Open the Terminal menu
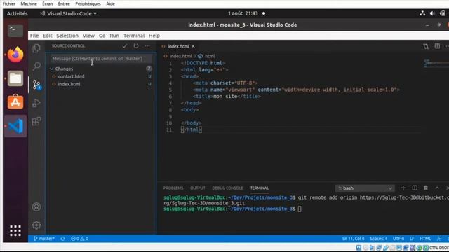The width and height of the screenshot is (449, 252). 134,36
